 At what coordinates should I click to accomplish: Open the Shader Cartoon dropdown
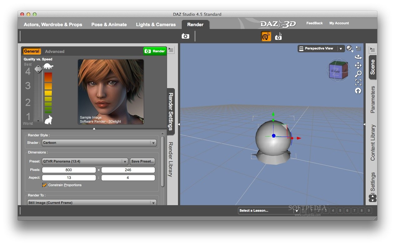click(x=99, y=143)
